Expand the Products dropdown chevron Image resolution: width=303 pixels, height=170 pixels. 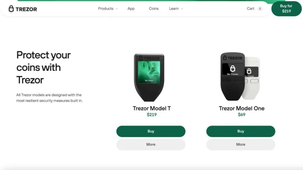[x=117, y=9]
